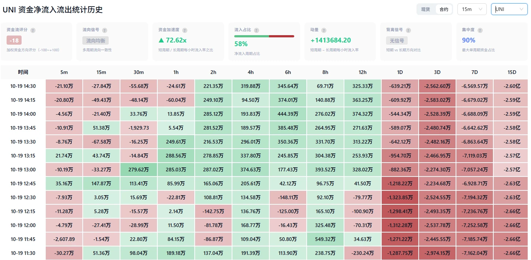The width and height of the screenshot is (531, 260).
Task: Select the 10-19 14:30 time row label
Action: [x=23, y=86]
